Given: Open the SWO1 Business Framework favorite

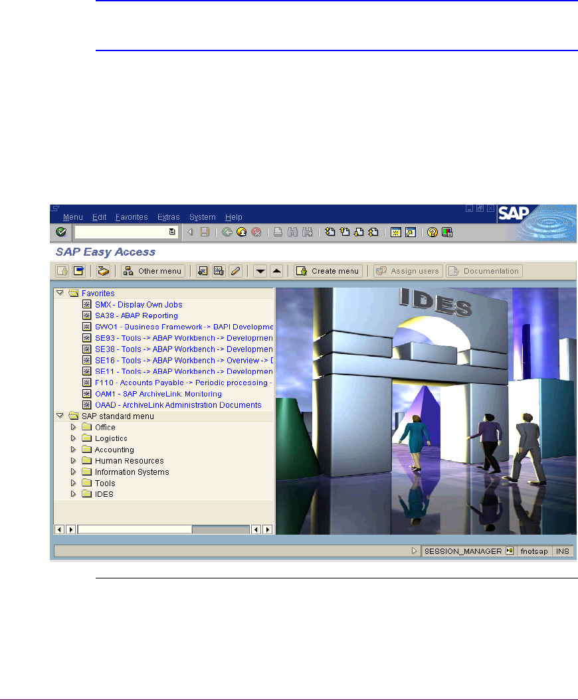Looking at the screenshot, I should click(184, 327).
